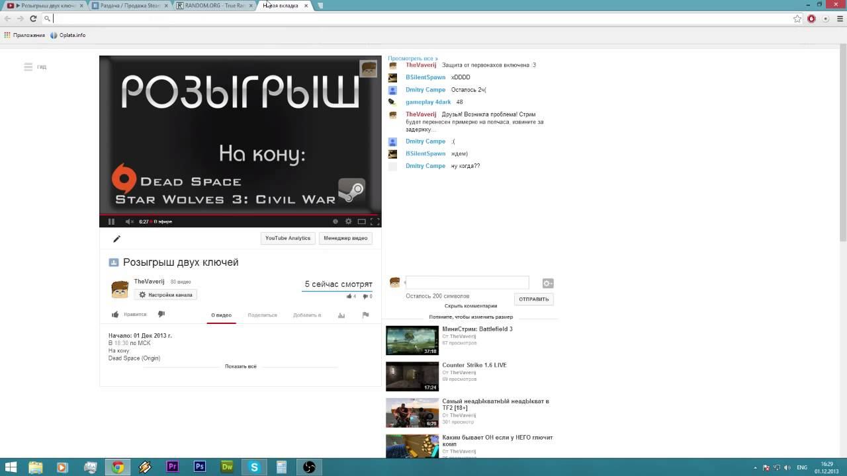
Task: Click the info circle in player controls
Action: pos(335,221)
